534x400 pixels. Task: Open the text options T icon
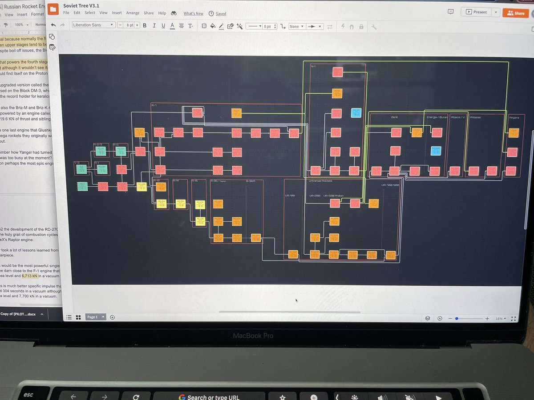[190, 26]
